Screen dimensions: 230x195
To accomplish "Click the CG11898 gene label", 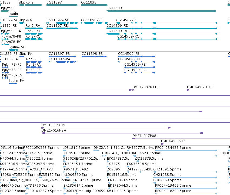I will [89, 2].
